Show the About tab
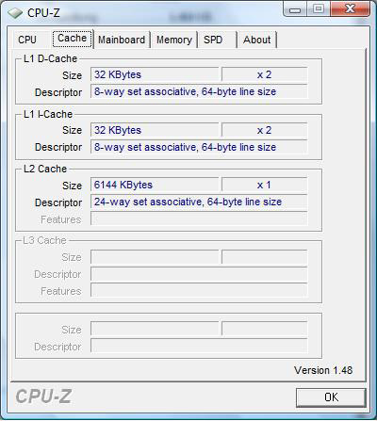This screenshot has height=421, width=377. [x=256, y=40]
